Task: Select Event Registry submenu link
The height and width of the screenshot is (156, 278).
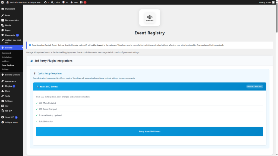Action: coord(8,65)
